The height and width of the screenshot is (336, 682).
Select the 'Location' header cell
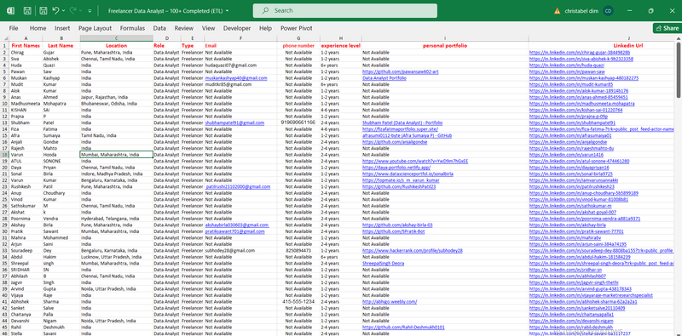[116, 46]
